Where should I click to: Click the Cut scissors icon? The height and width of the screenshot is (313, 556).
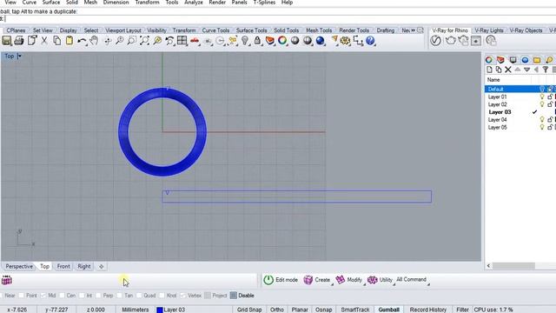coord(44,41)
